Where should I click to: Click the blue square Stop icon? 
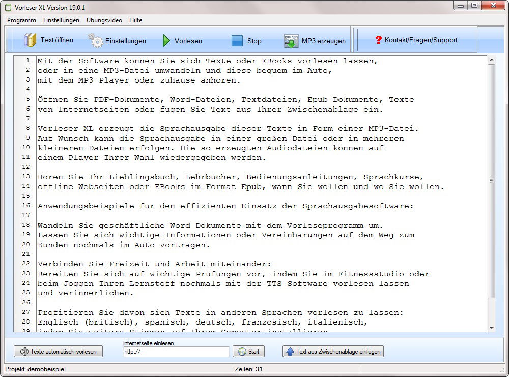click(x=237, y=41)
